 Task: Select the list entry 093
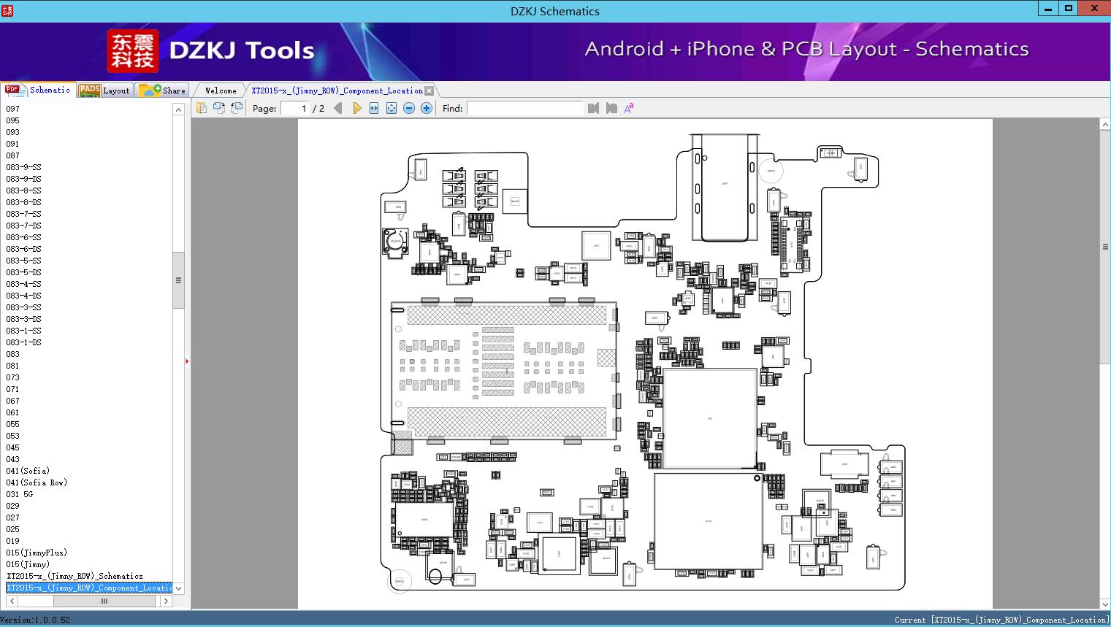[x=13, y=132]
